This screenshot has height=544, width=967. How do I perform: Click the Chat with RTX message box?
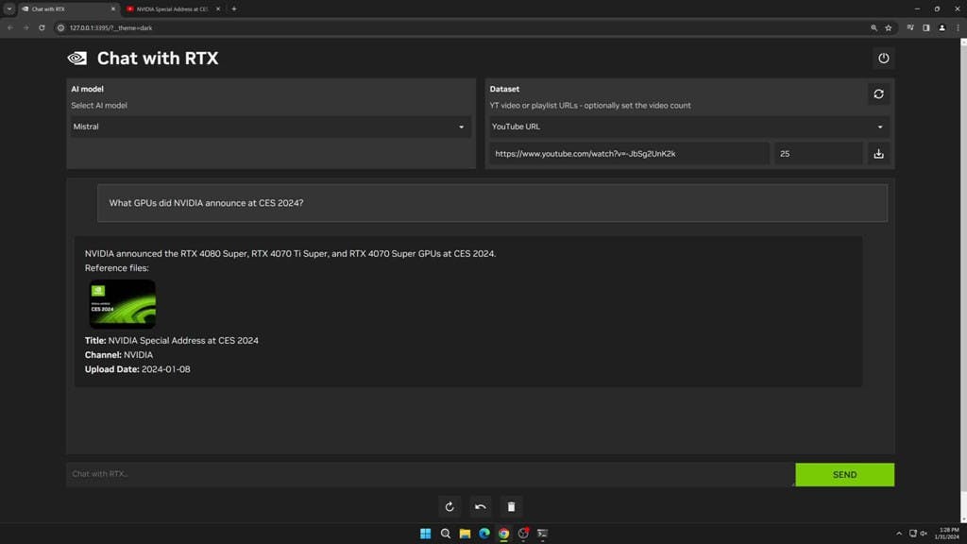tap(430, 474)
